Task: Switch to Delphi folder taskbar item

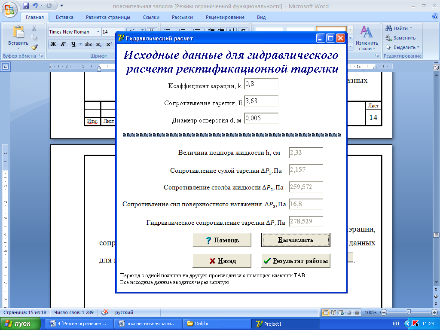Action: tap(217, 324)
